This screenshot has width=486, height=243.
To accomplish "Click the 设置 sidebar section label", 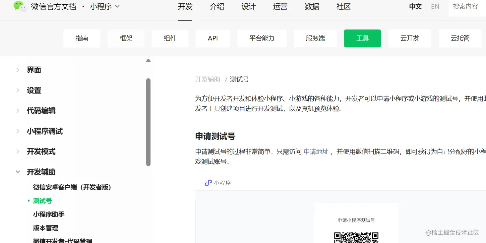I will click(34, 90).
